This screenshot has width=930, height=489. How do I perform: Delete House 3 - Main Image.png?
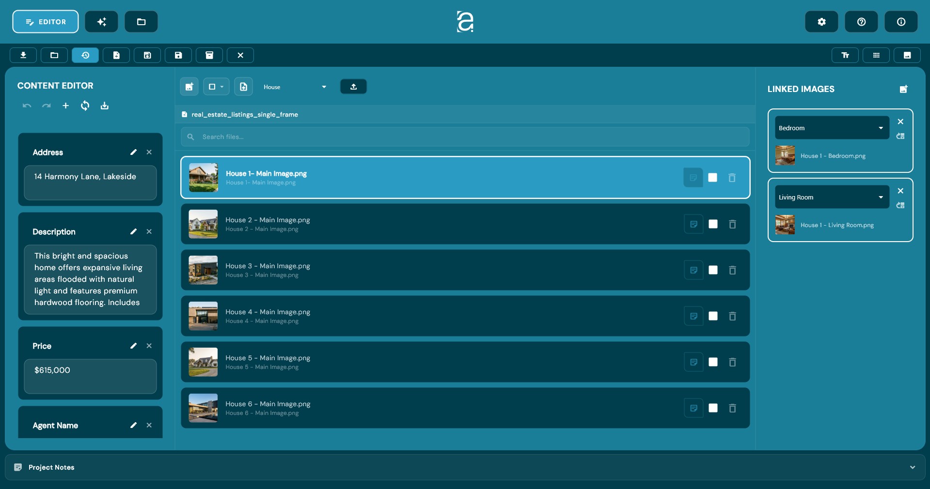pyautogui.click(x=732, y=270)
